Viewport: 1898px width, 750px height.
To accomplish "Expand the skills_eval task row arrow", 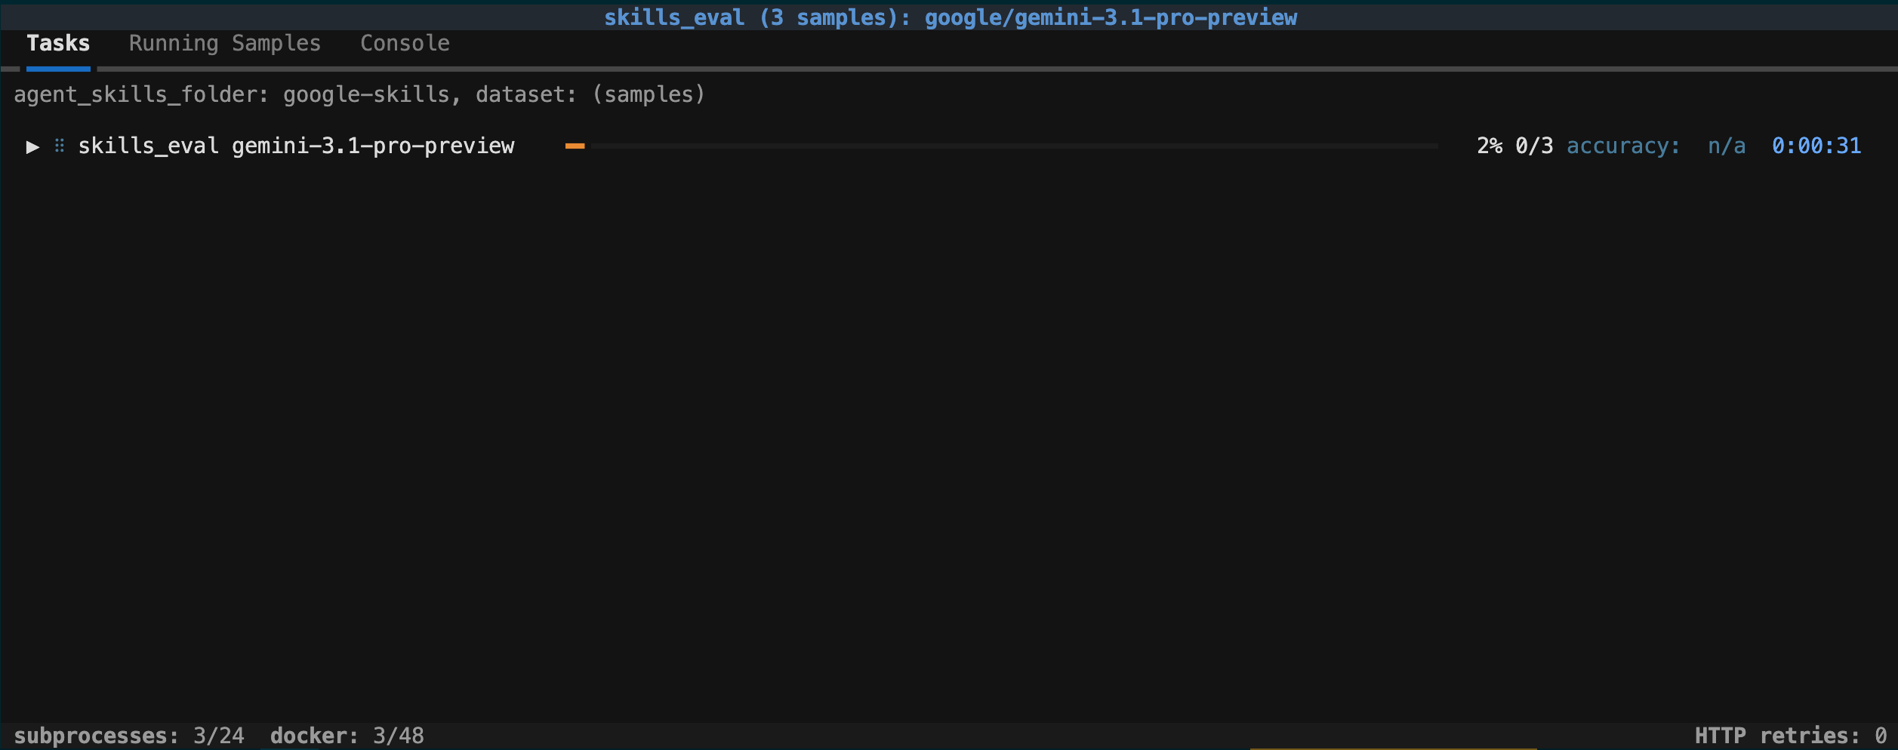I will tap(32, 146).
